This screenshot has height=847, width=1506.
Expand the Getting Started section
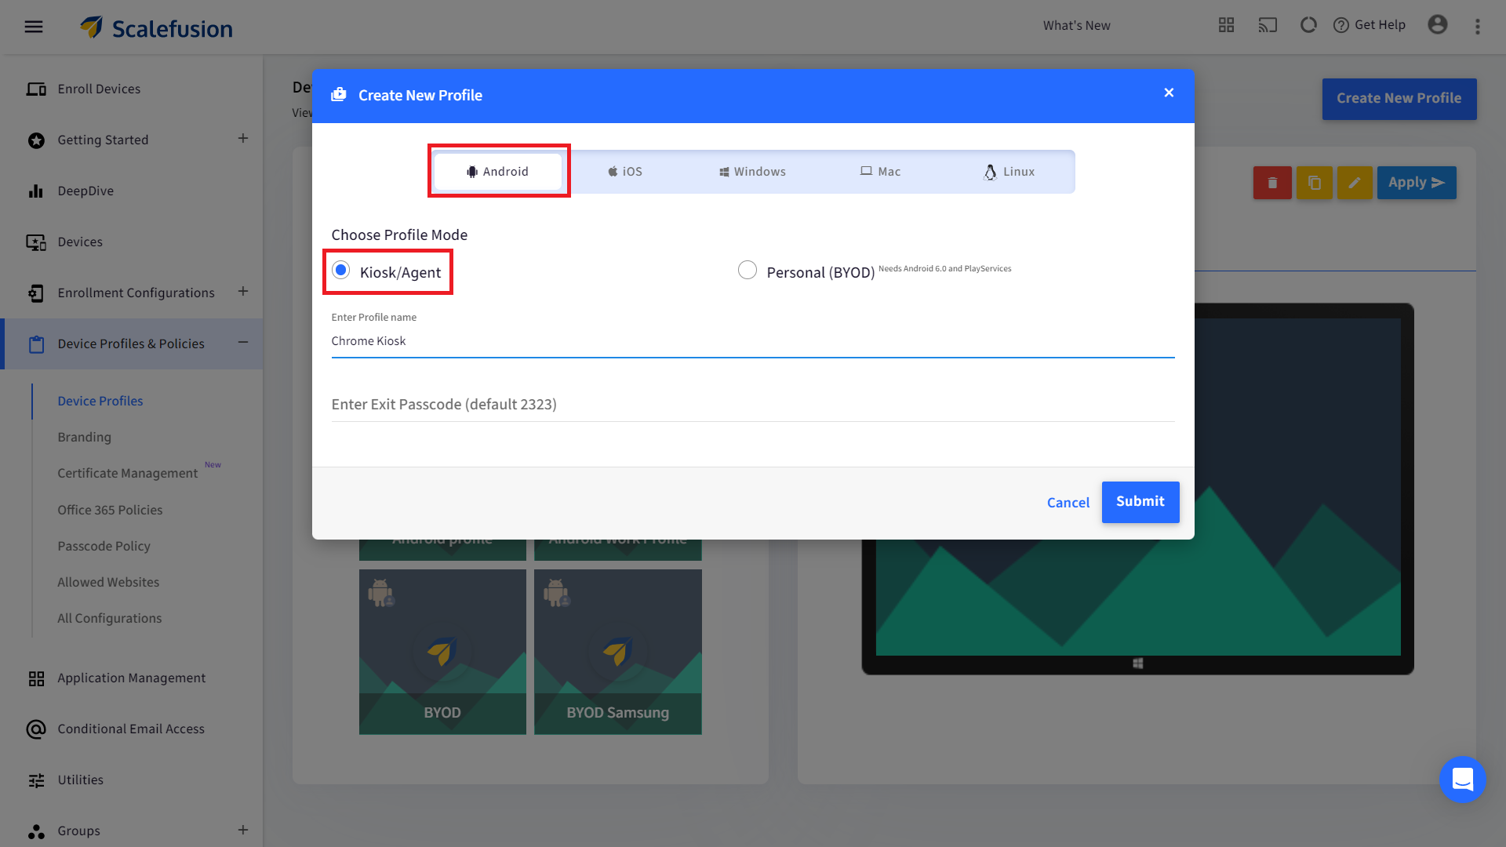pyautogui.click(x=243, y=139)
